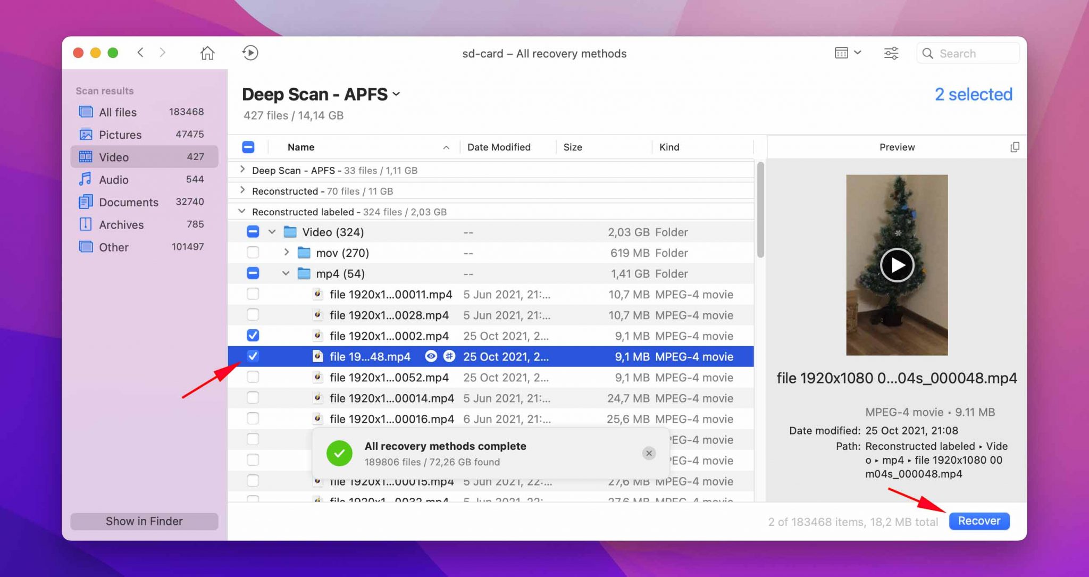1089x577 pixels.
Task: Select file 1920x1...00016.mp4 name
Action: 392,419
